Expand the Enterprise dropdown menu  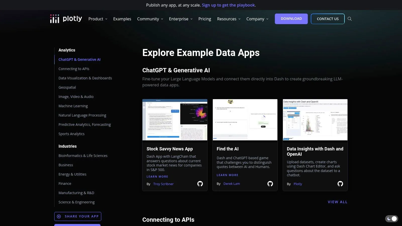[181, 19]
